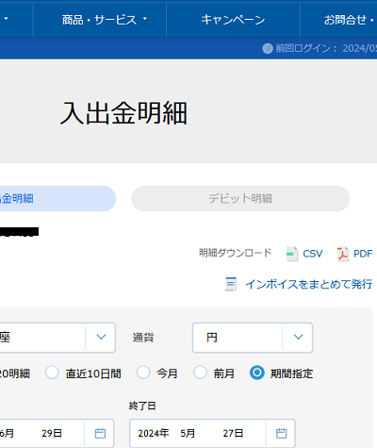Select the 期間指定 radio button
377x448 pixels.
[257, 373]
